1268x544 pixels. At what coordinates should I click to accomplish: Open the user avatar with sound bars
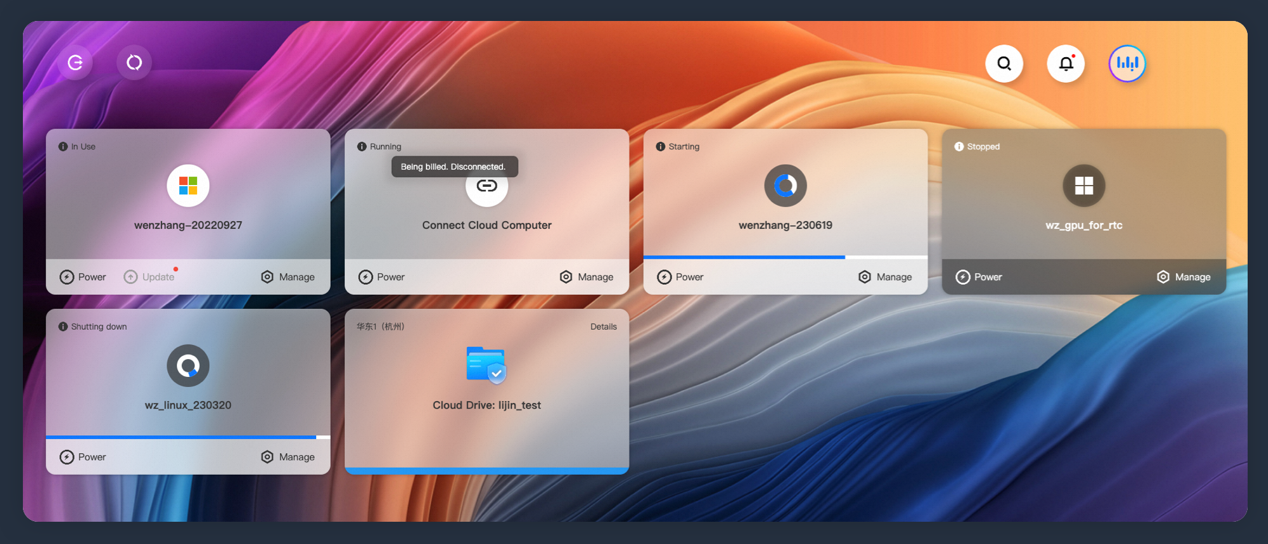pos(1127,64)
